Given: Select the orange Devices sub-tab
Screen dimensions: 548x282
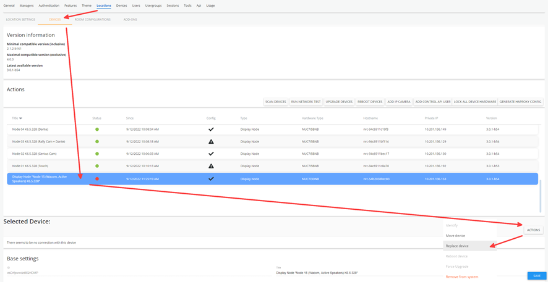Looking at the screenshot, I should point(55,20).
